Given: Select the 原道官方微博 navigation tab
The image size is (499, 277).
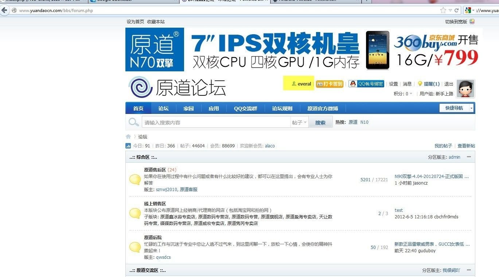Looking at the screenshot, I should click(x=323, y=108).
